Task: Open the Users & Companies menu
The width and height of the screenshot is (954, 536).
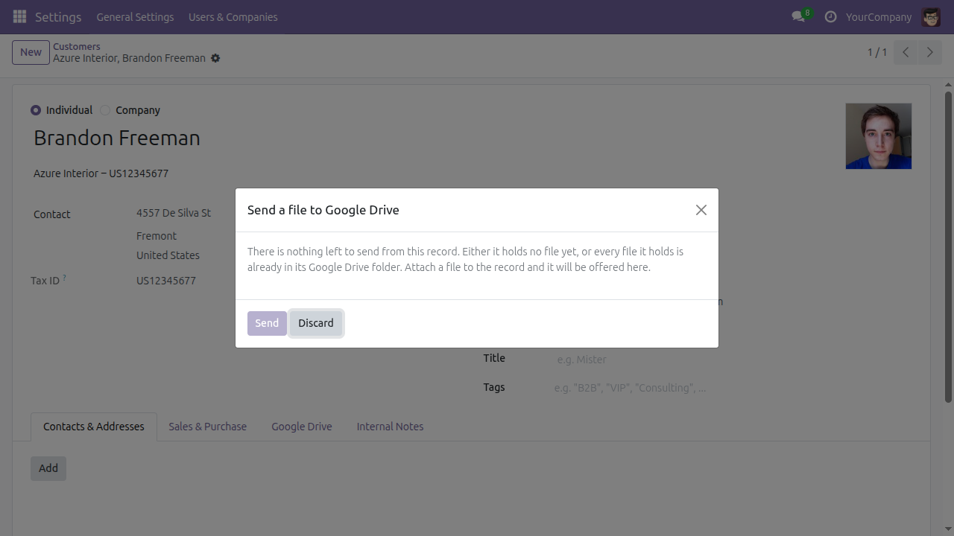Action: click(233, 16)
